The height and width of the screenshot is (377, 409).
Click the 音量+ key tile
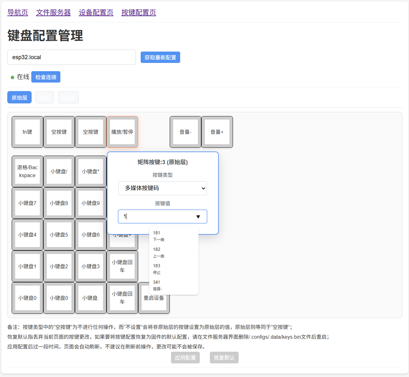coord(217,132)
